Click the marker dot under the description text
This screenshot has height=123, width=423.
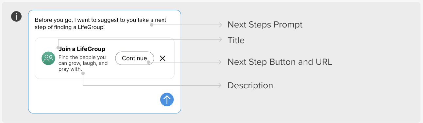[83, 73]
